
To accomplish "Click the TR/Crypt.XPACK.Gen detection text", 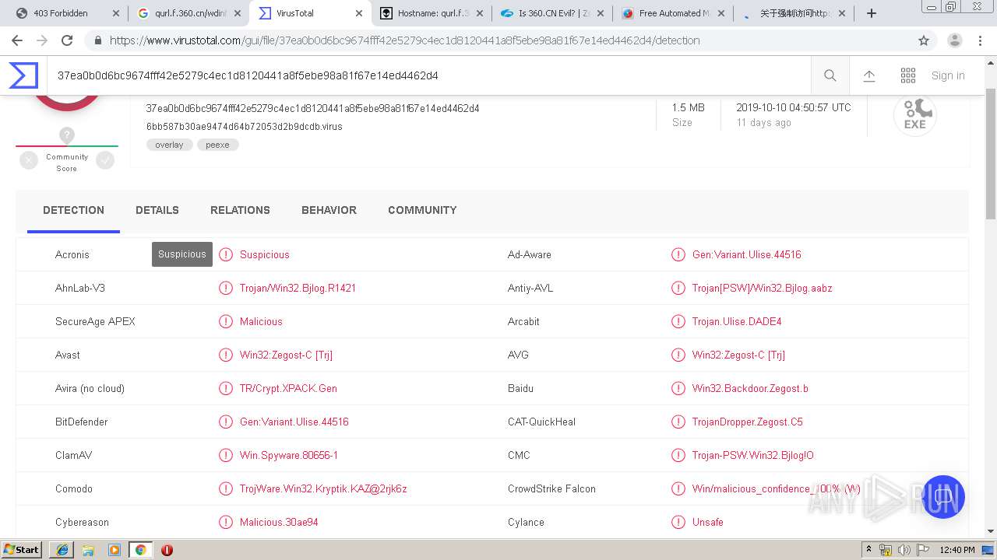I will [x=288, y=388].
